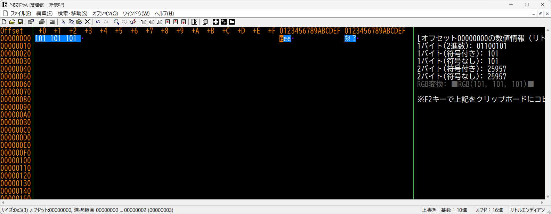Click row offset 00000100
Viewport: 551px width, 214px height.
click(16, 161)
